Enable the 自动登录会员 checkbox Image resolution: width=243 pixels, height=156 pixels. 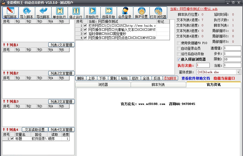179,48
